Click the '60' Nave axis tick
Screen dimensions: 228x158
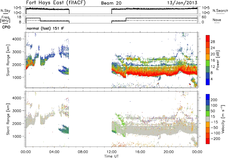coord(204,17)
